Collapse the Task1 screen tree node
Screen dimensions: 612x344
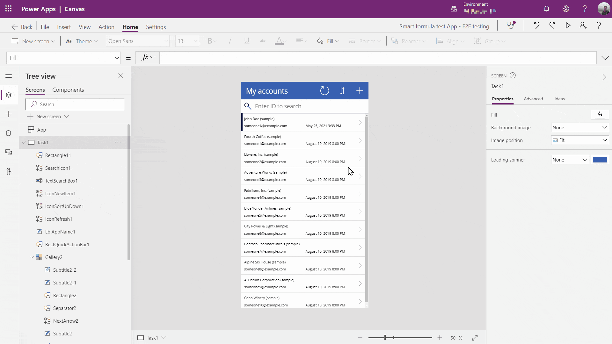[x=24, y=143]
